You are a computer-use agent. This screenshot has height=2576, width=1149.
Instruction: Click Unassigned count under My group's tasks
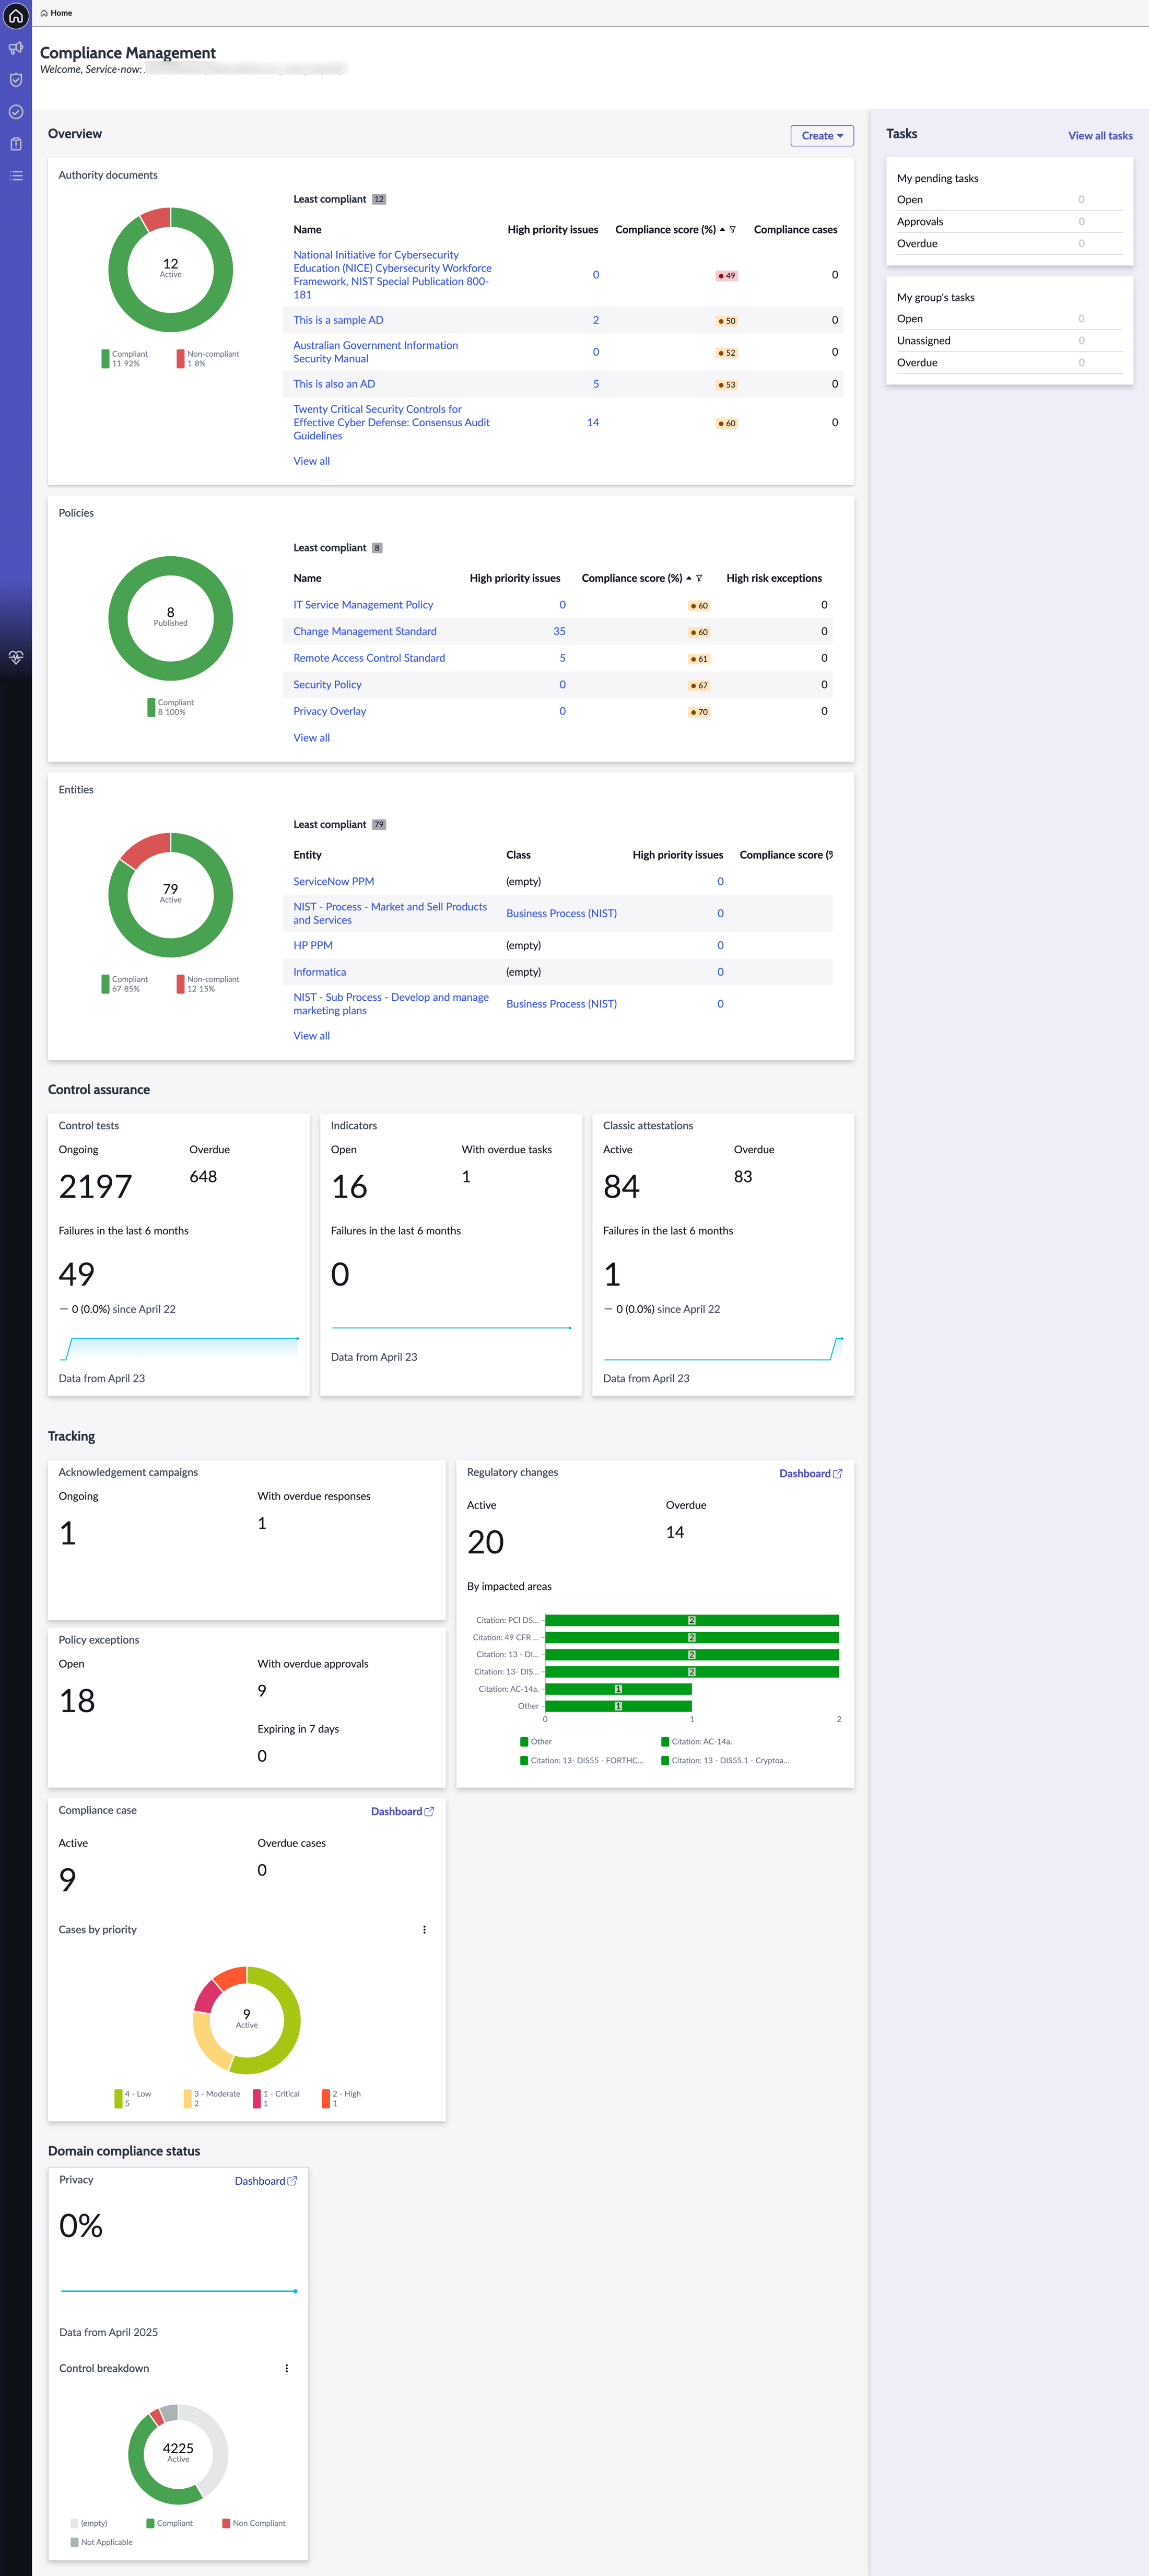tap(1081, 341)
